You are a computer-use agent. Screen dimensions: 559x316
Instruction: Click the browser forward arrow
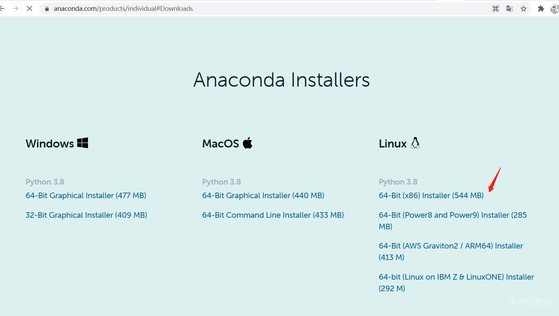pos(15,8)
